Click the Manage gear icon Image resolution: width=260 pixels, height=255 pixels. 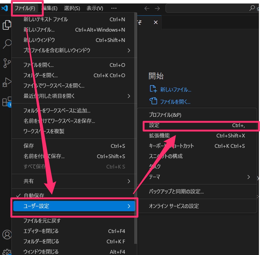point(6,252)
